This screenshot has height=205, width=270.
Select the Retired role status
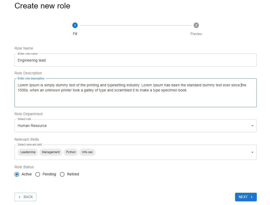pos(62,174)
